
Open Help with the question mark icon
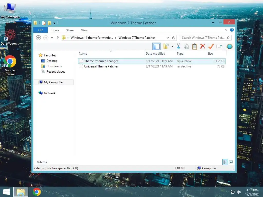click(232, 30)
